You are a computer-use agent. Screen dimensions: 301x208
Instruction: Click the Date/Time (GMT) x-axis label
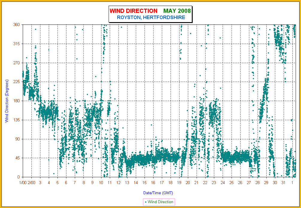click(158, 193)
